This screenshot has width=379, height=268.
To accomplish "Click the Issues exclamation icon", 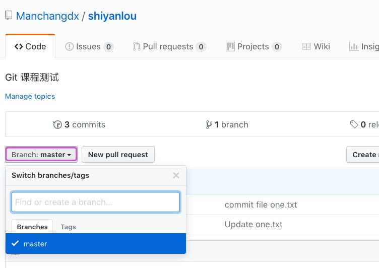I will (x=70, y=47).
